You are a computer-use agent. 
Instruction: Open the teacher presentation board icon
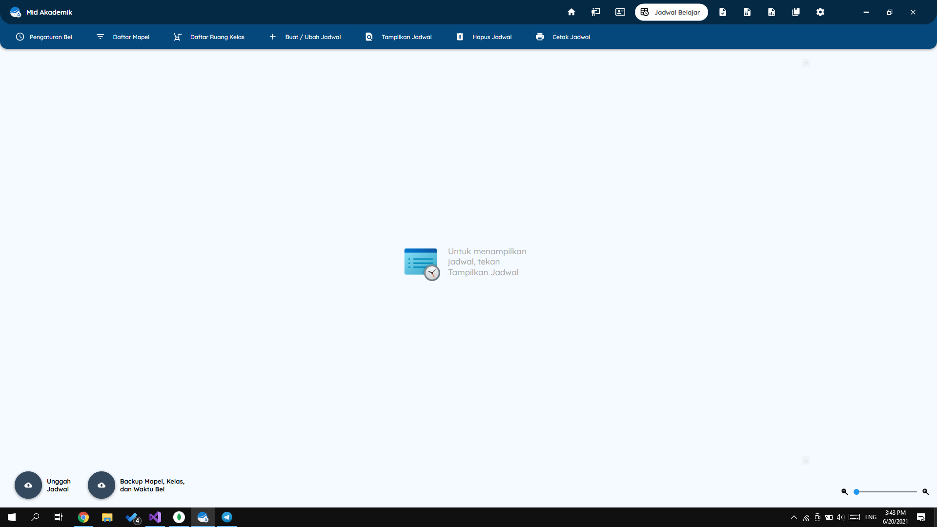pos(596,12)
